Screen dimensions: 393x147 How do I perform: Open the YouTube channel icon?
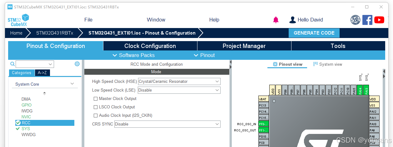[x=379, y=20]
